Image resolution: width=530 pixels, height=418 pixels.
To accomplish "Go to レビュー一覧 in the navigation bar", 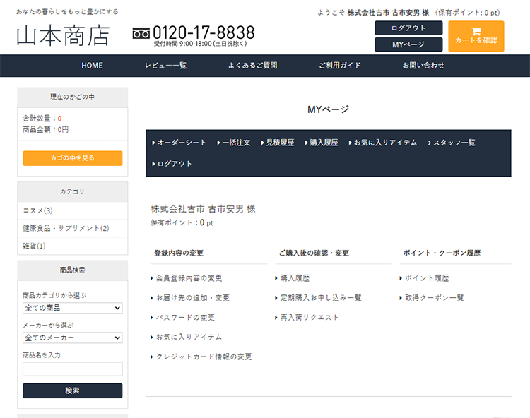I will coord(165,66).
